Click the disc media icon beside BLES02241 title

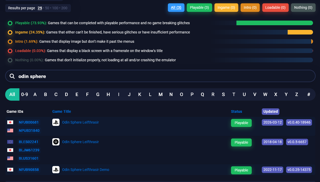pos(56,142)
